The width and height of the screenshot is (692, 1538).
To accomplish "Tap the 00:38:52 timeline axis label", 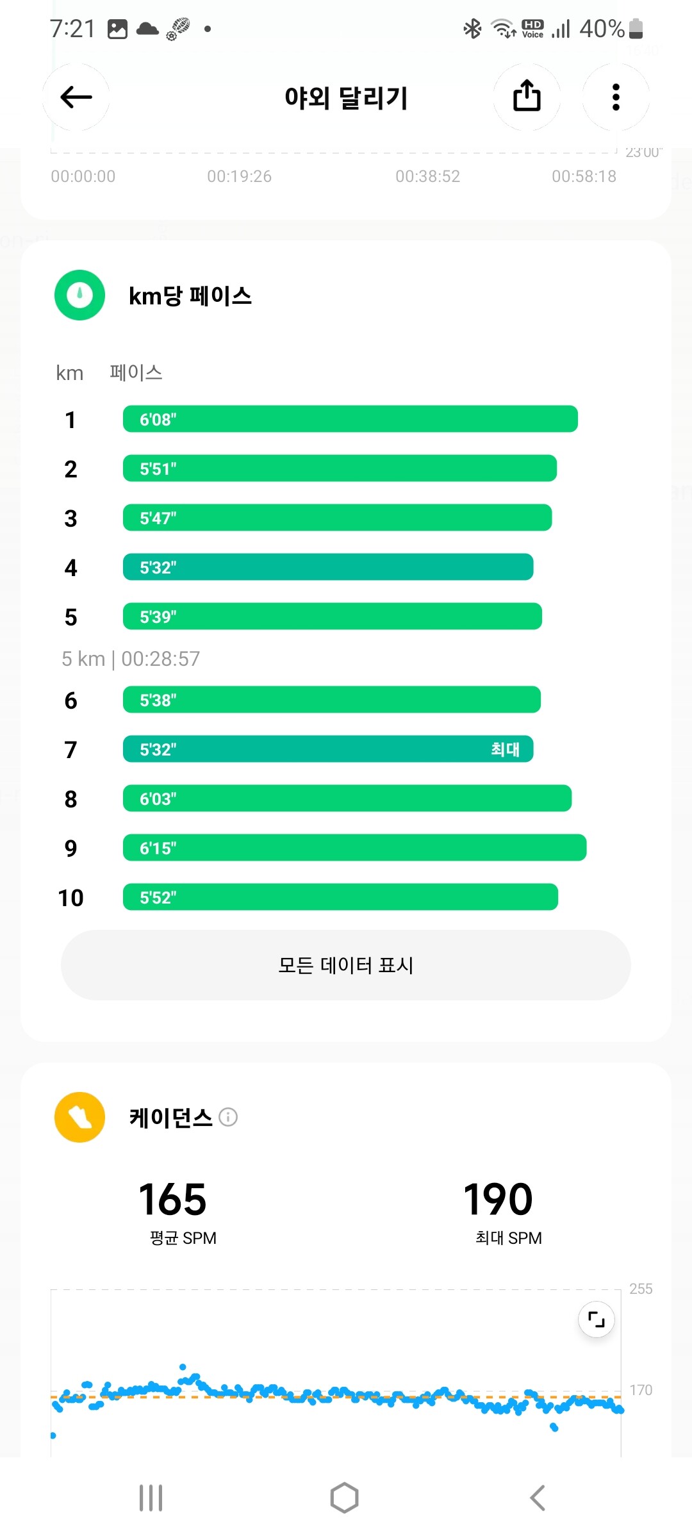I will click(x=428, y=176).
